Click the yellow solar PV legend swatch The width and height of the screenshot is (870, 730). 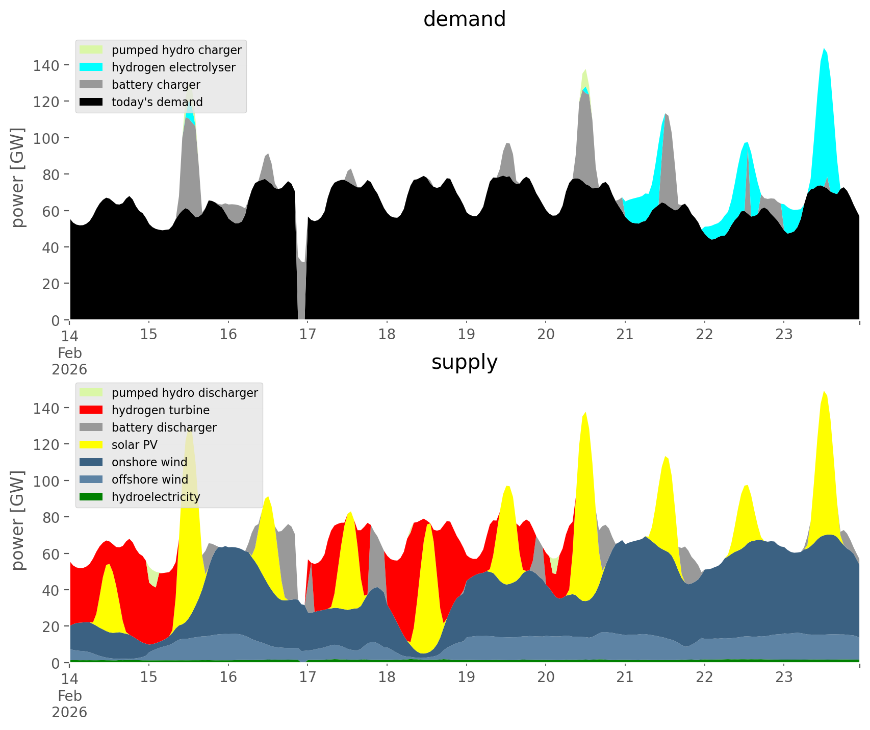(x=91, y=445)
